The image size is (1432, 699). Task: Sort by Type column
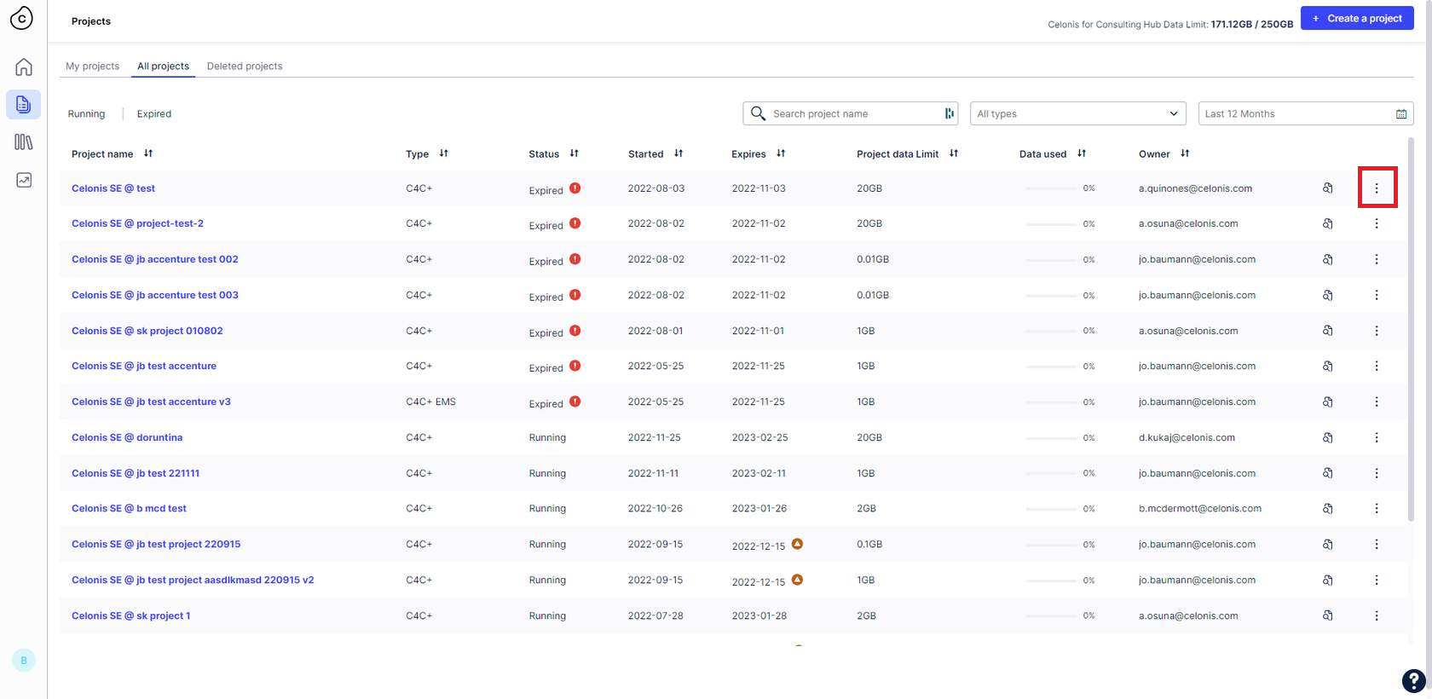(444, 153)
